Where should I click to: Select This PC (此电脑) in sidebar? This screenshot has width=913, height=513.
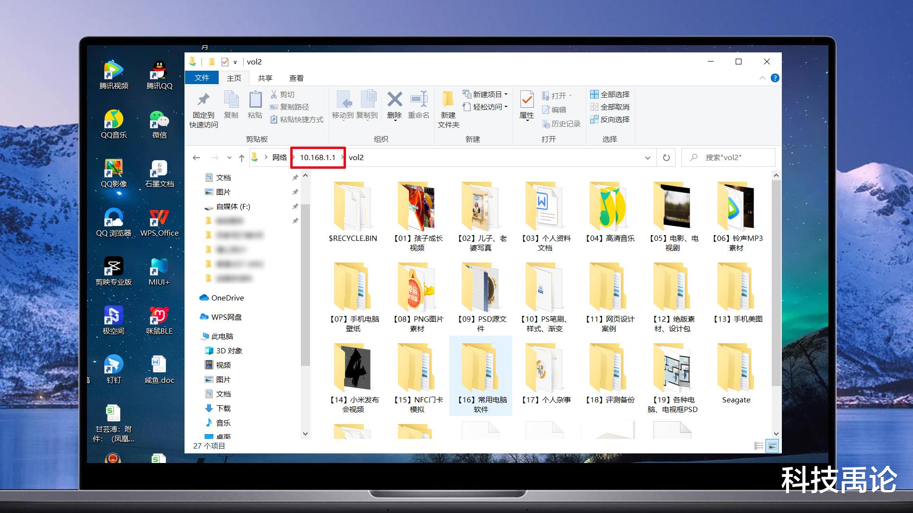[217, 336]
